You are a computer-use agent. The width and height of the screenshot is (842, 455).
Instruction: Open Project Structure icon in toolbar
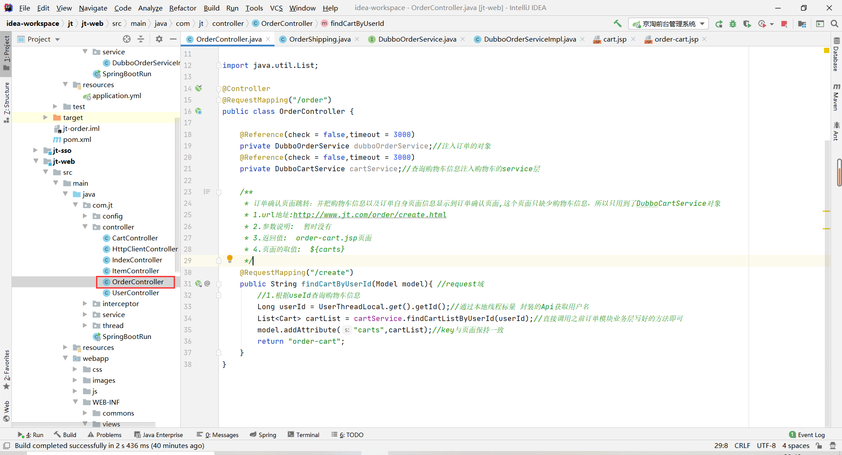[x=802, y=24]
